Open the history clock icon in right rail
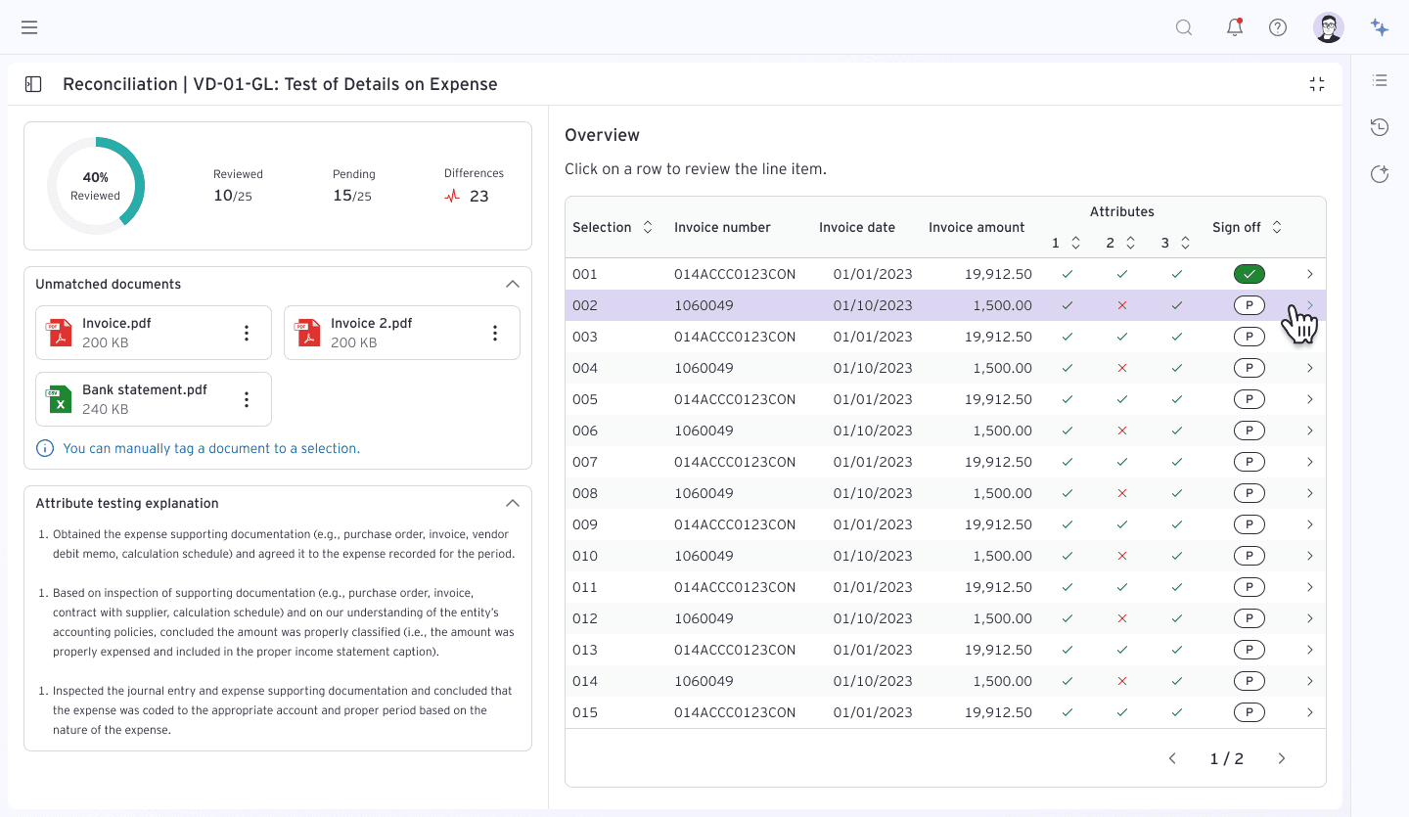Viewport: 1409px width, 817px height. [x=1380, y=127]
